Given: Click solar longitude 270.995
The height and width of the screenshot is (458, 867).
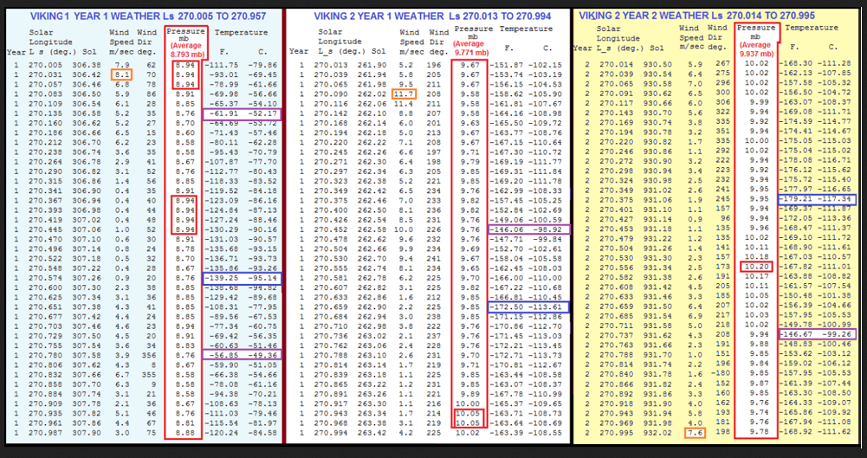Looking at the screenshot, I should click(x=614, y=432).
